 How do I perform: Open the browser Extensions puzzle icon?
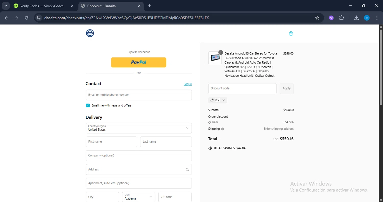[342, 18]
